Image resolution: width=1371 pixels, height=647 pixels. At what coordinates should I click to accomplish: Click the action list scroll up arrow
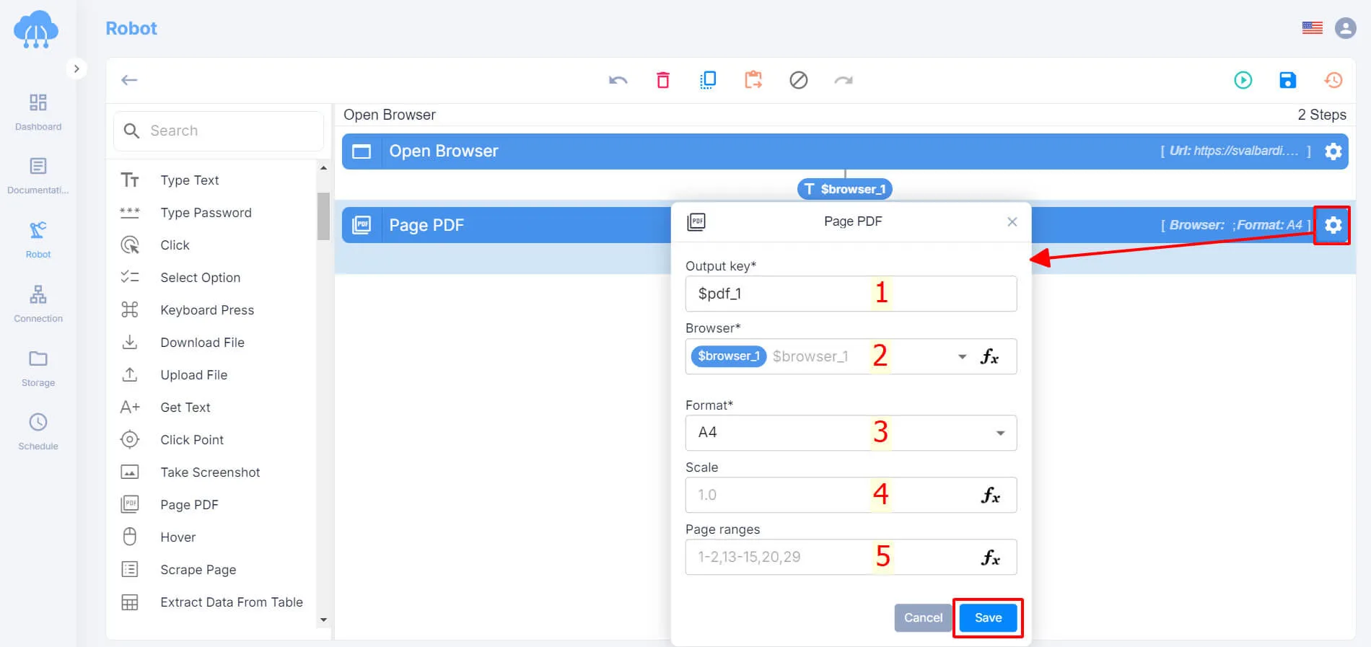click(x=323, y=168)
